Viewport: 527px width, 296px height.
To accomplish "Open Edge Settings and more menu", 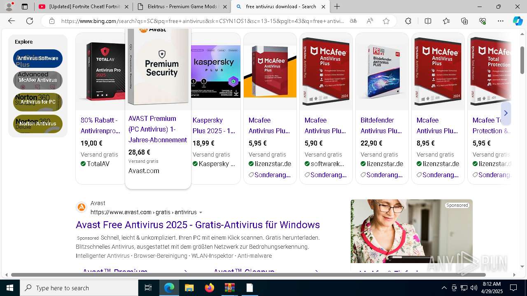I will [x=501, y=21].
